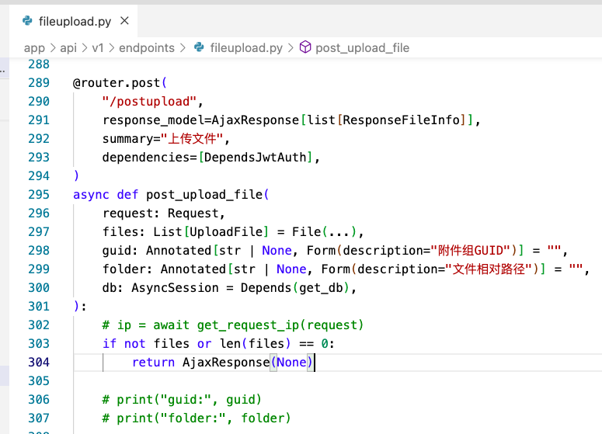Expand the 'v1' breadcrumb segment
Viewport: 602px width, 434px height.
coord(98,48)
